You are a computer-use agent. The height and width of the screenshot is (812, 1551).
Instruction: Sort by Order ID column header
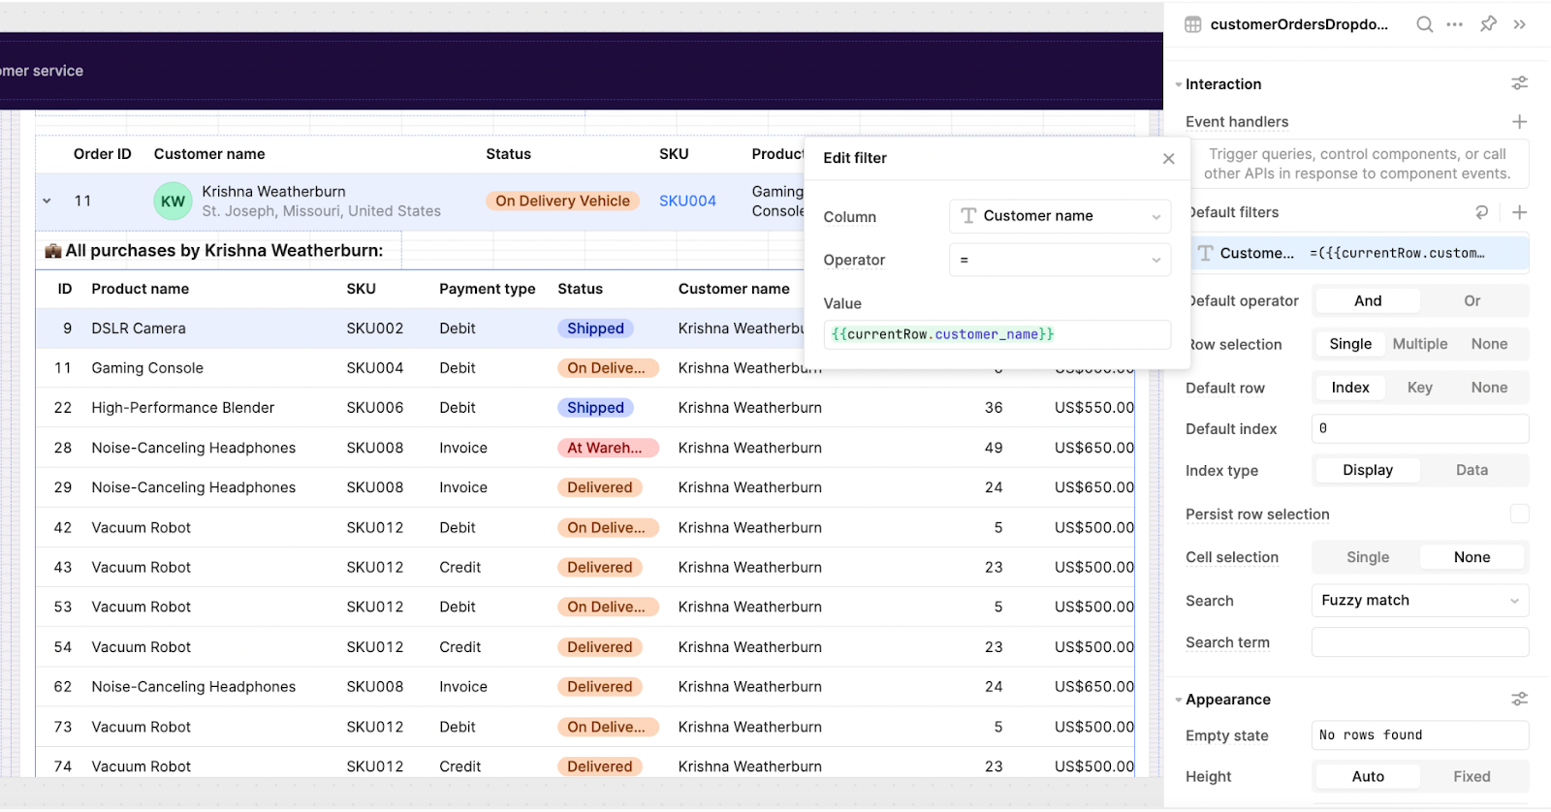point(103,154)
